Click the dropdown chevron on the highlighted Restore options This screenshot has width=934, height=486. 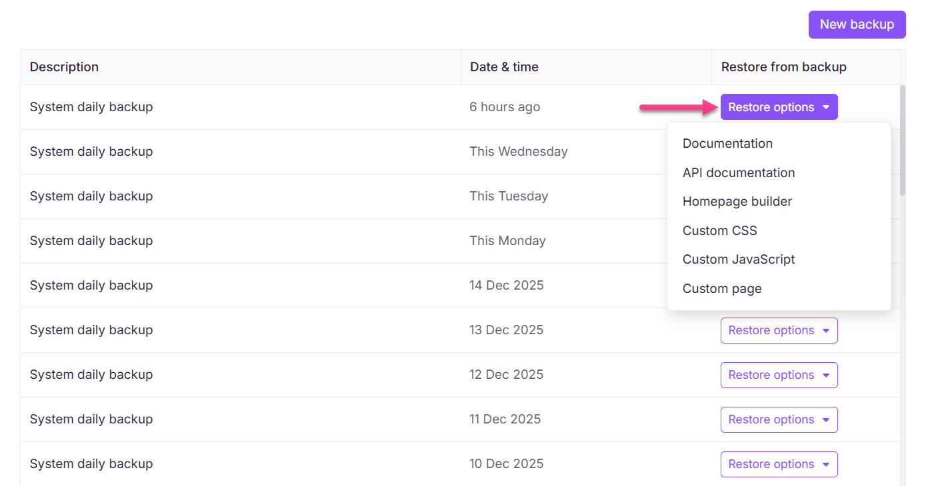827,107
